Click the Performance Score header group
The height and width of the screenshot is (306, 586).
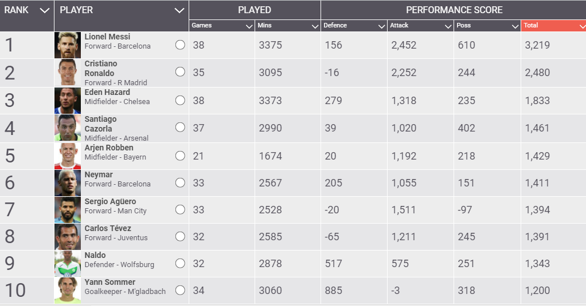(x=454, y=10)
